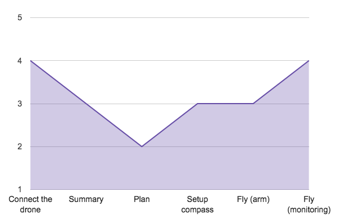Select the 'Setup compass' axis label
337x224 pixels.
click(x=197, y=204)
